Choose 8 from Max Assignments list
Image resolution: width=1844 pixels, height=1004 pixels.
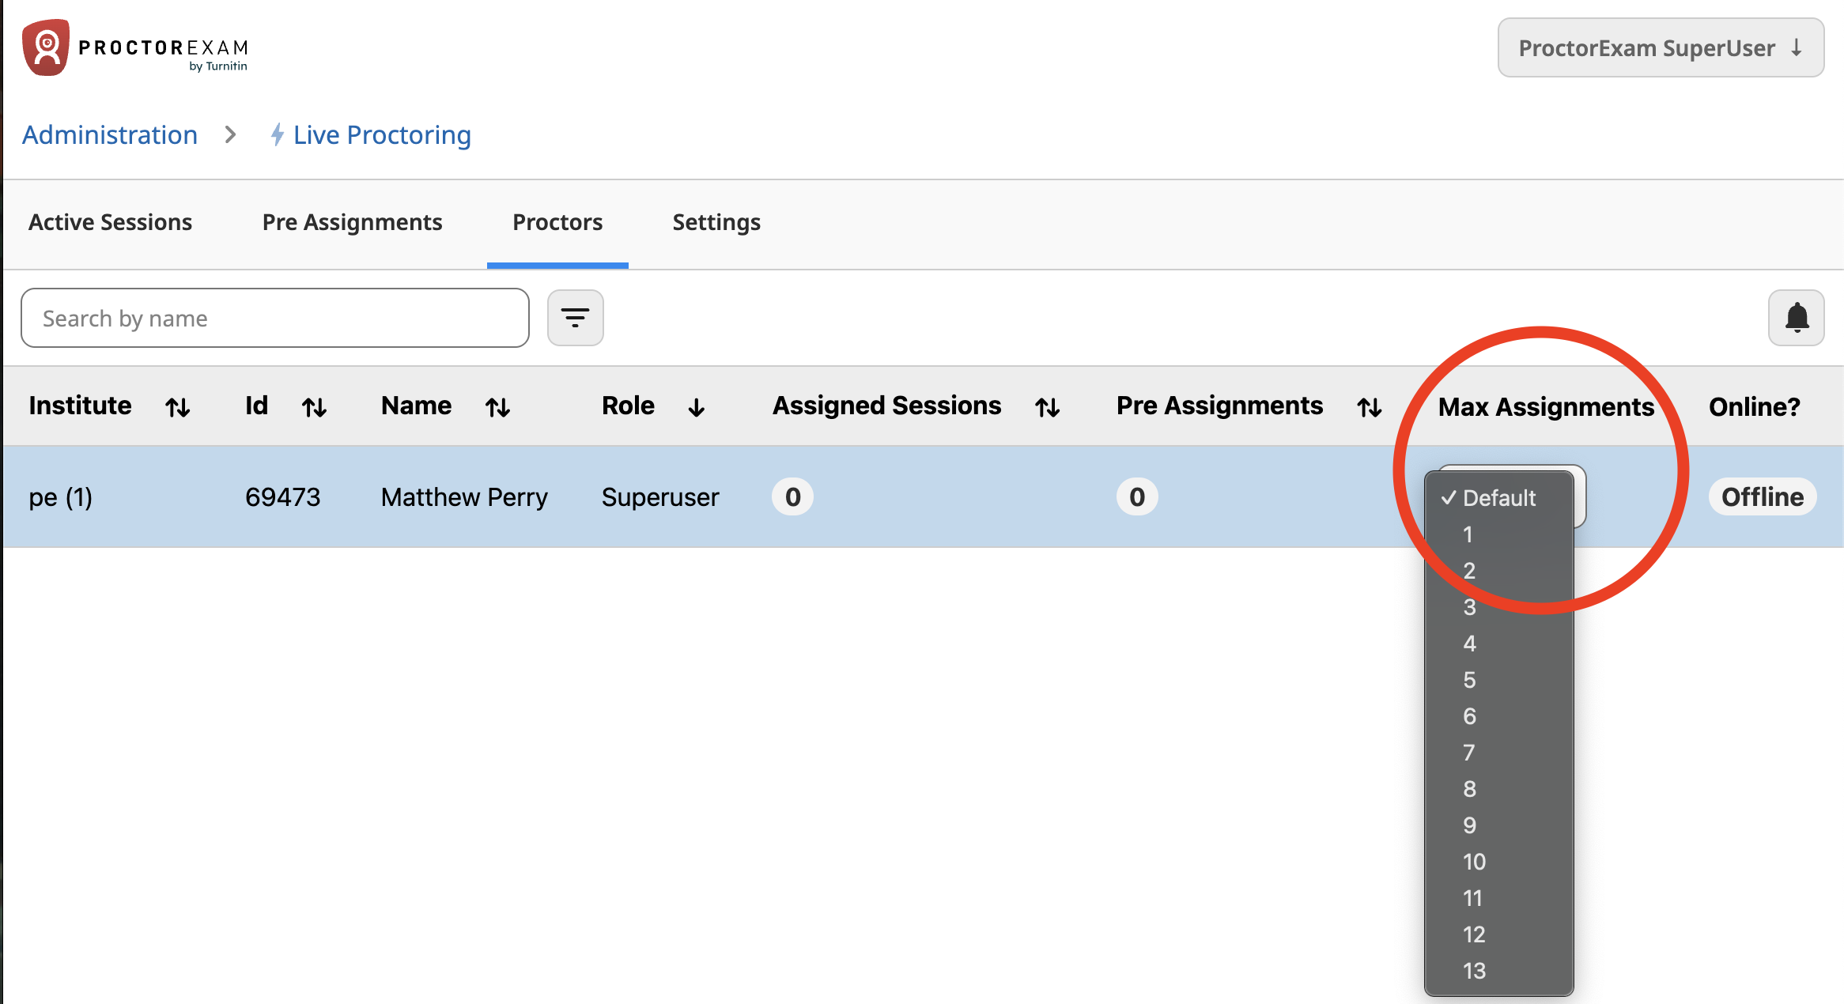tap(1498, 789)
